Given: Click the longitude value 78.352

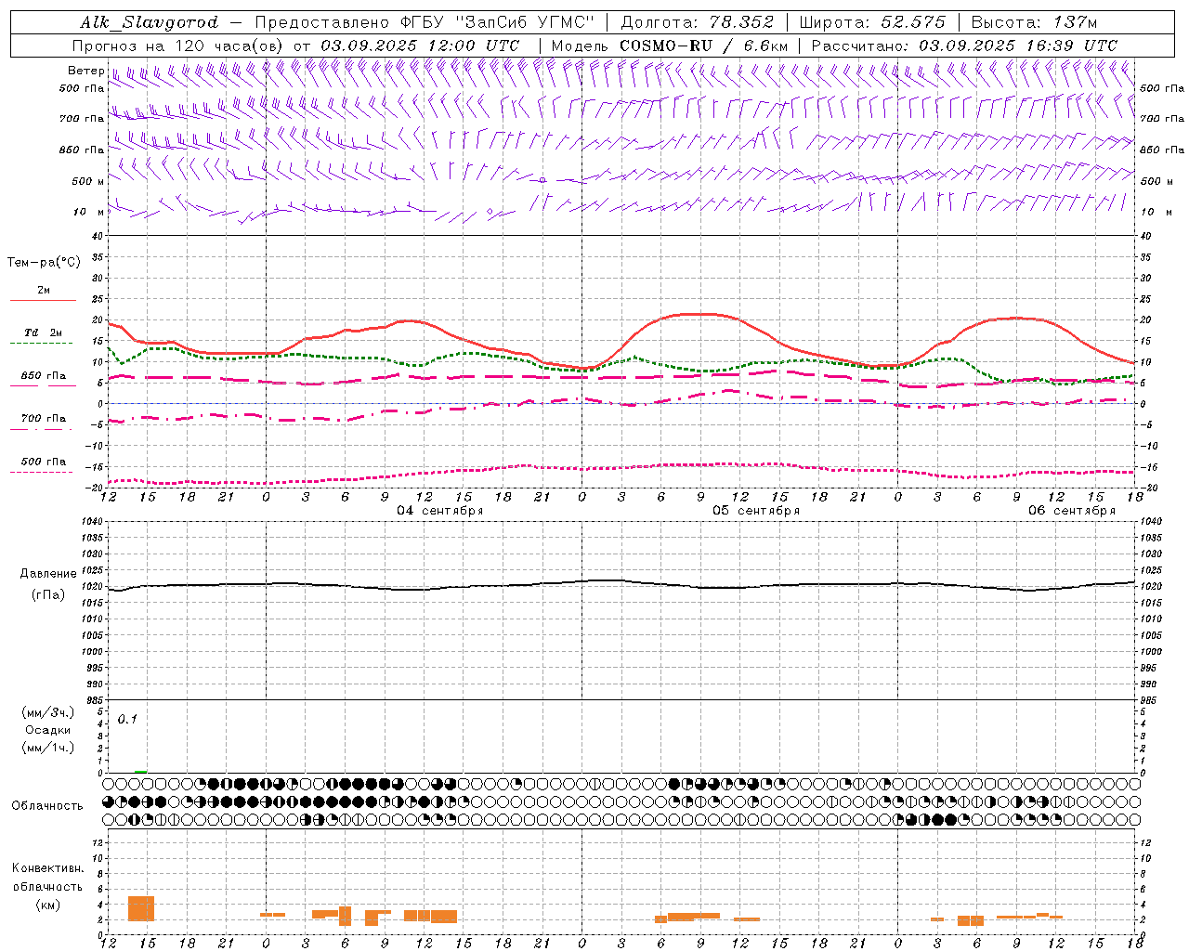Looking at the screenshot, I should [741, 22].
